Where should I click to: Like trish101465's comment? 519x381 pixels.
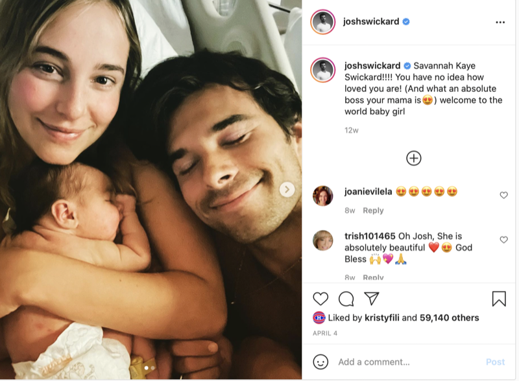tap(504, 240)
